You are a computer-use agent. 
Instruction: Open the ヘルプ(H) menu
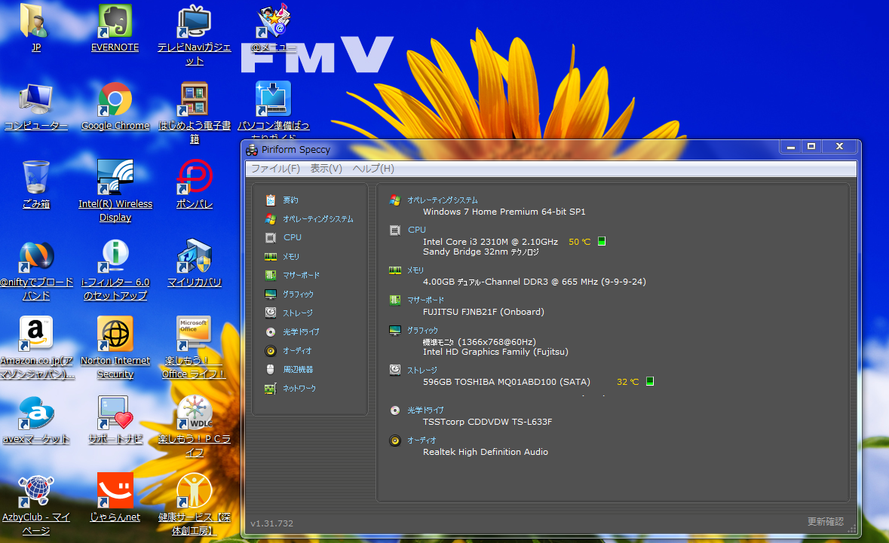373,169
